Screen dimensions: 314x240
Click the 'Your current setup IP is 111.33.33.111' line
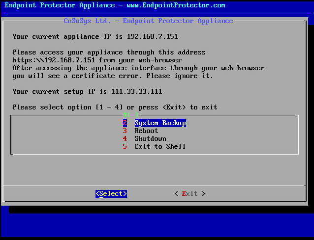[x=87, y=91]
